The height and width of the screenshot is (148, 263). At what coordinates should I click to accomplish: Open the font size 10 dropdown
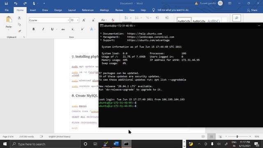[x=78, y=20]
